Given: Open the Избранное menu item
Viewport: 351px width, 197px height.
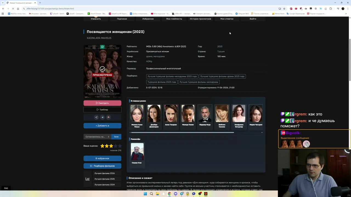Looking at the screenshot, I should click(x=148, y=19).
